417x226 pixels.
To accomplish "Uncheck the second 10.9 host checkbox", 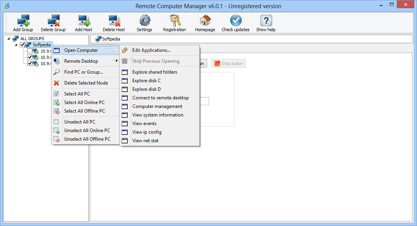I will 30,57.
